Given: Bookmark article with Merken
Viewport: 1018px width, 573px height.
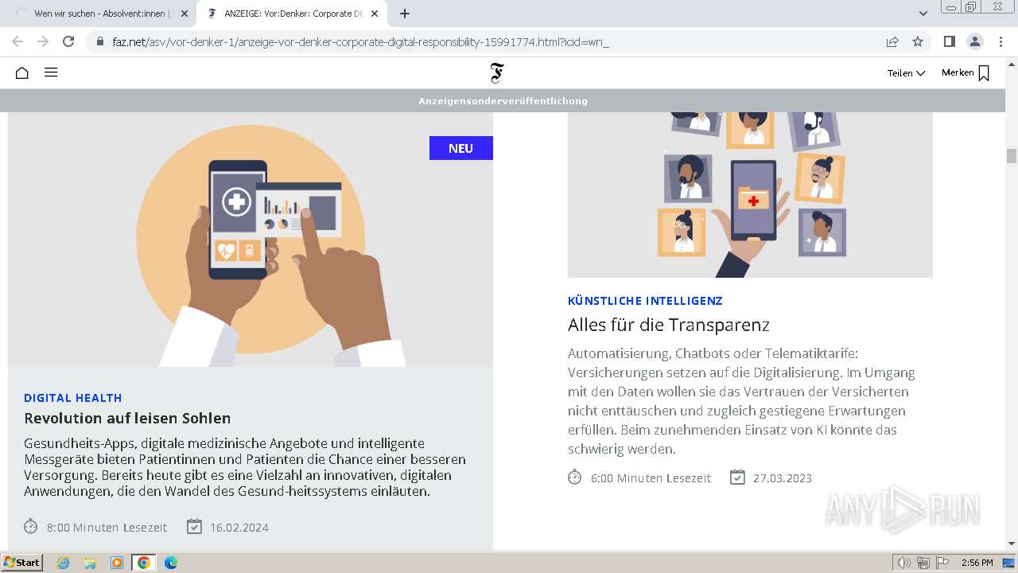Looking at the screenshot, I should (966, 72).
